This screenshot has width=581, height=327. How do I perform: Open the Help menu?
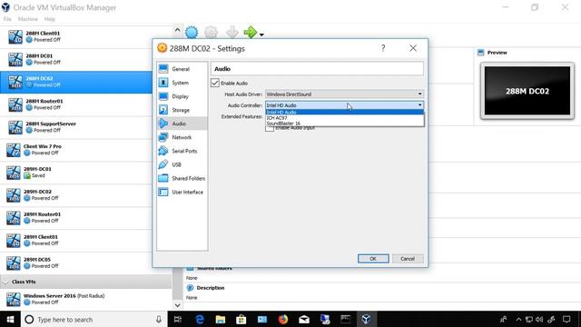click(x=50, y=19)
